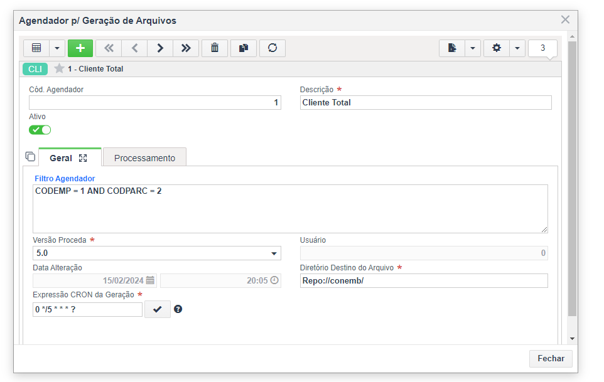Click the clock icon for time

point(274,280)
